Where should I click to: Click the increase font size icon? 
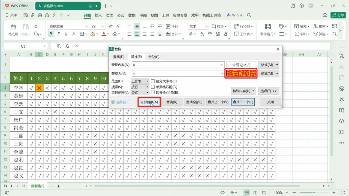(111, 26)
